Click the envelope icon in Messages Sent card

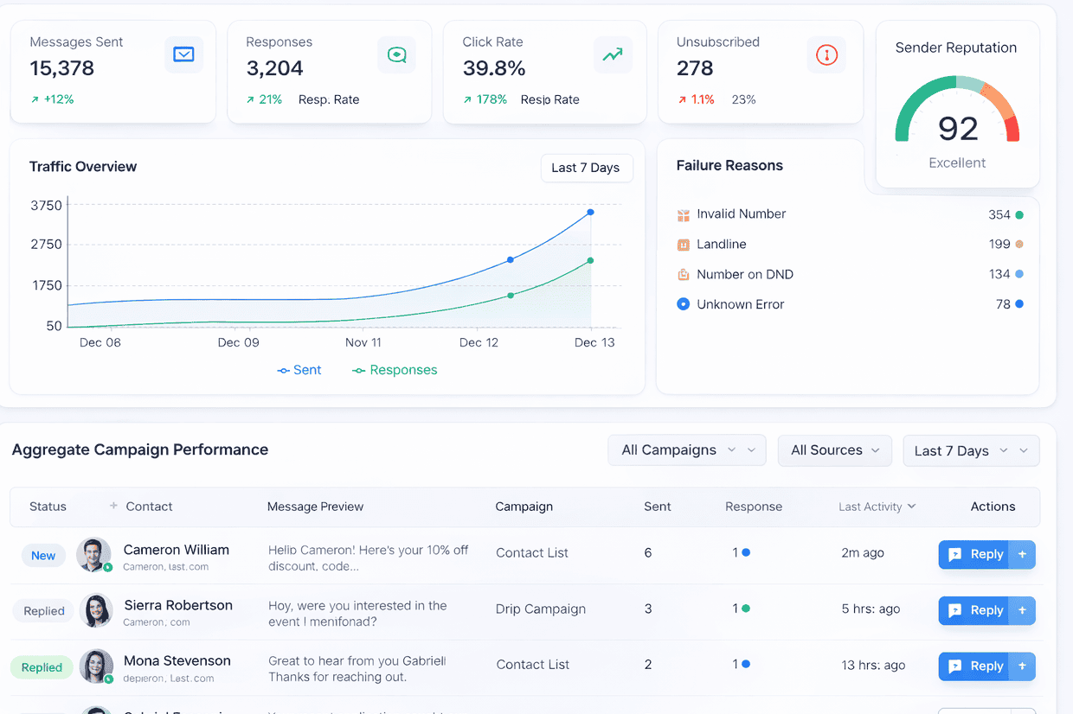(x=183, y=54)
